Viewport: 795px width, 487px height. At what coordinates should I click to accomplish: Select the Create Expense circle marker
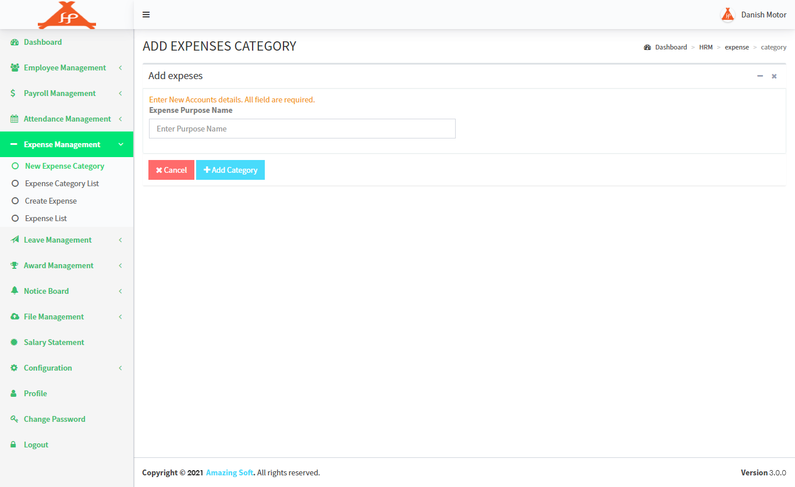pyautogui.click(x=16, y=201)
